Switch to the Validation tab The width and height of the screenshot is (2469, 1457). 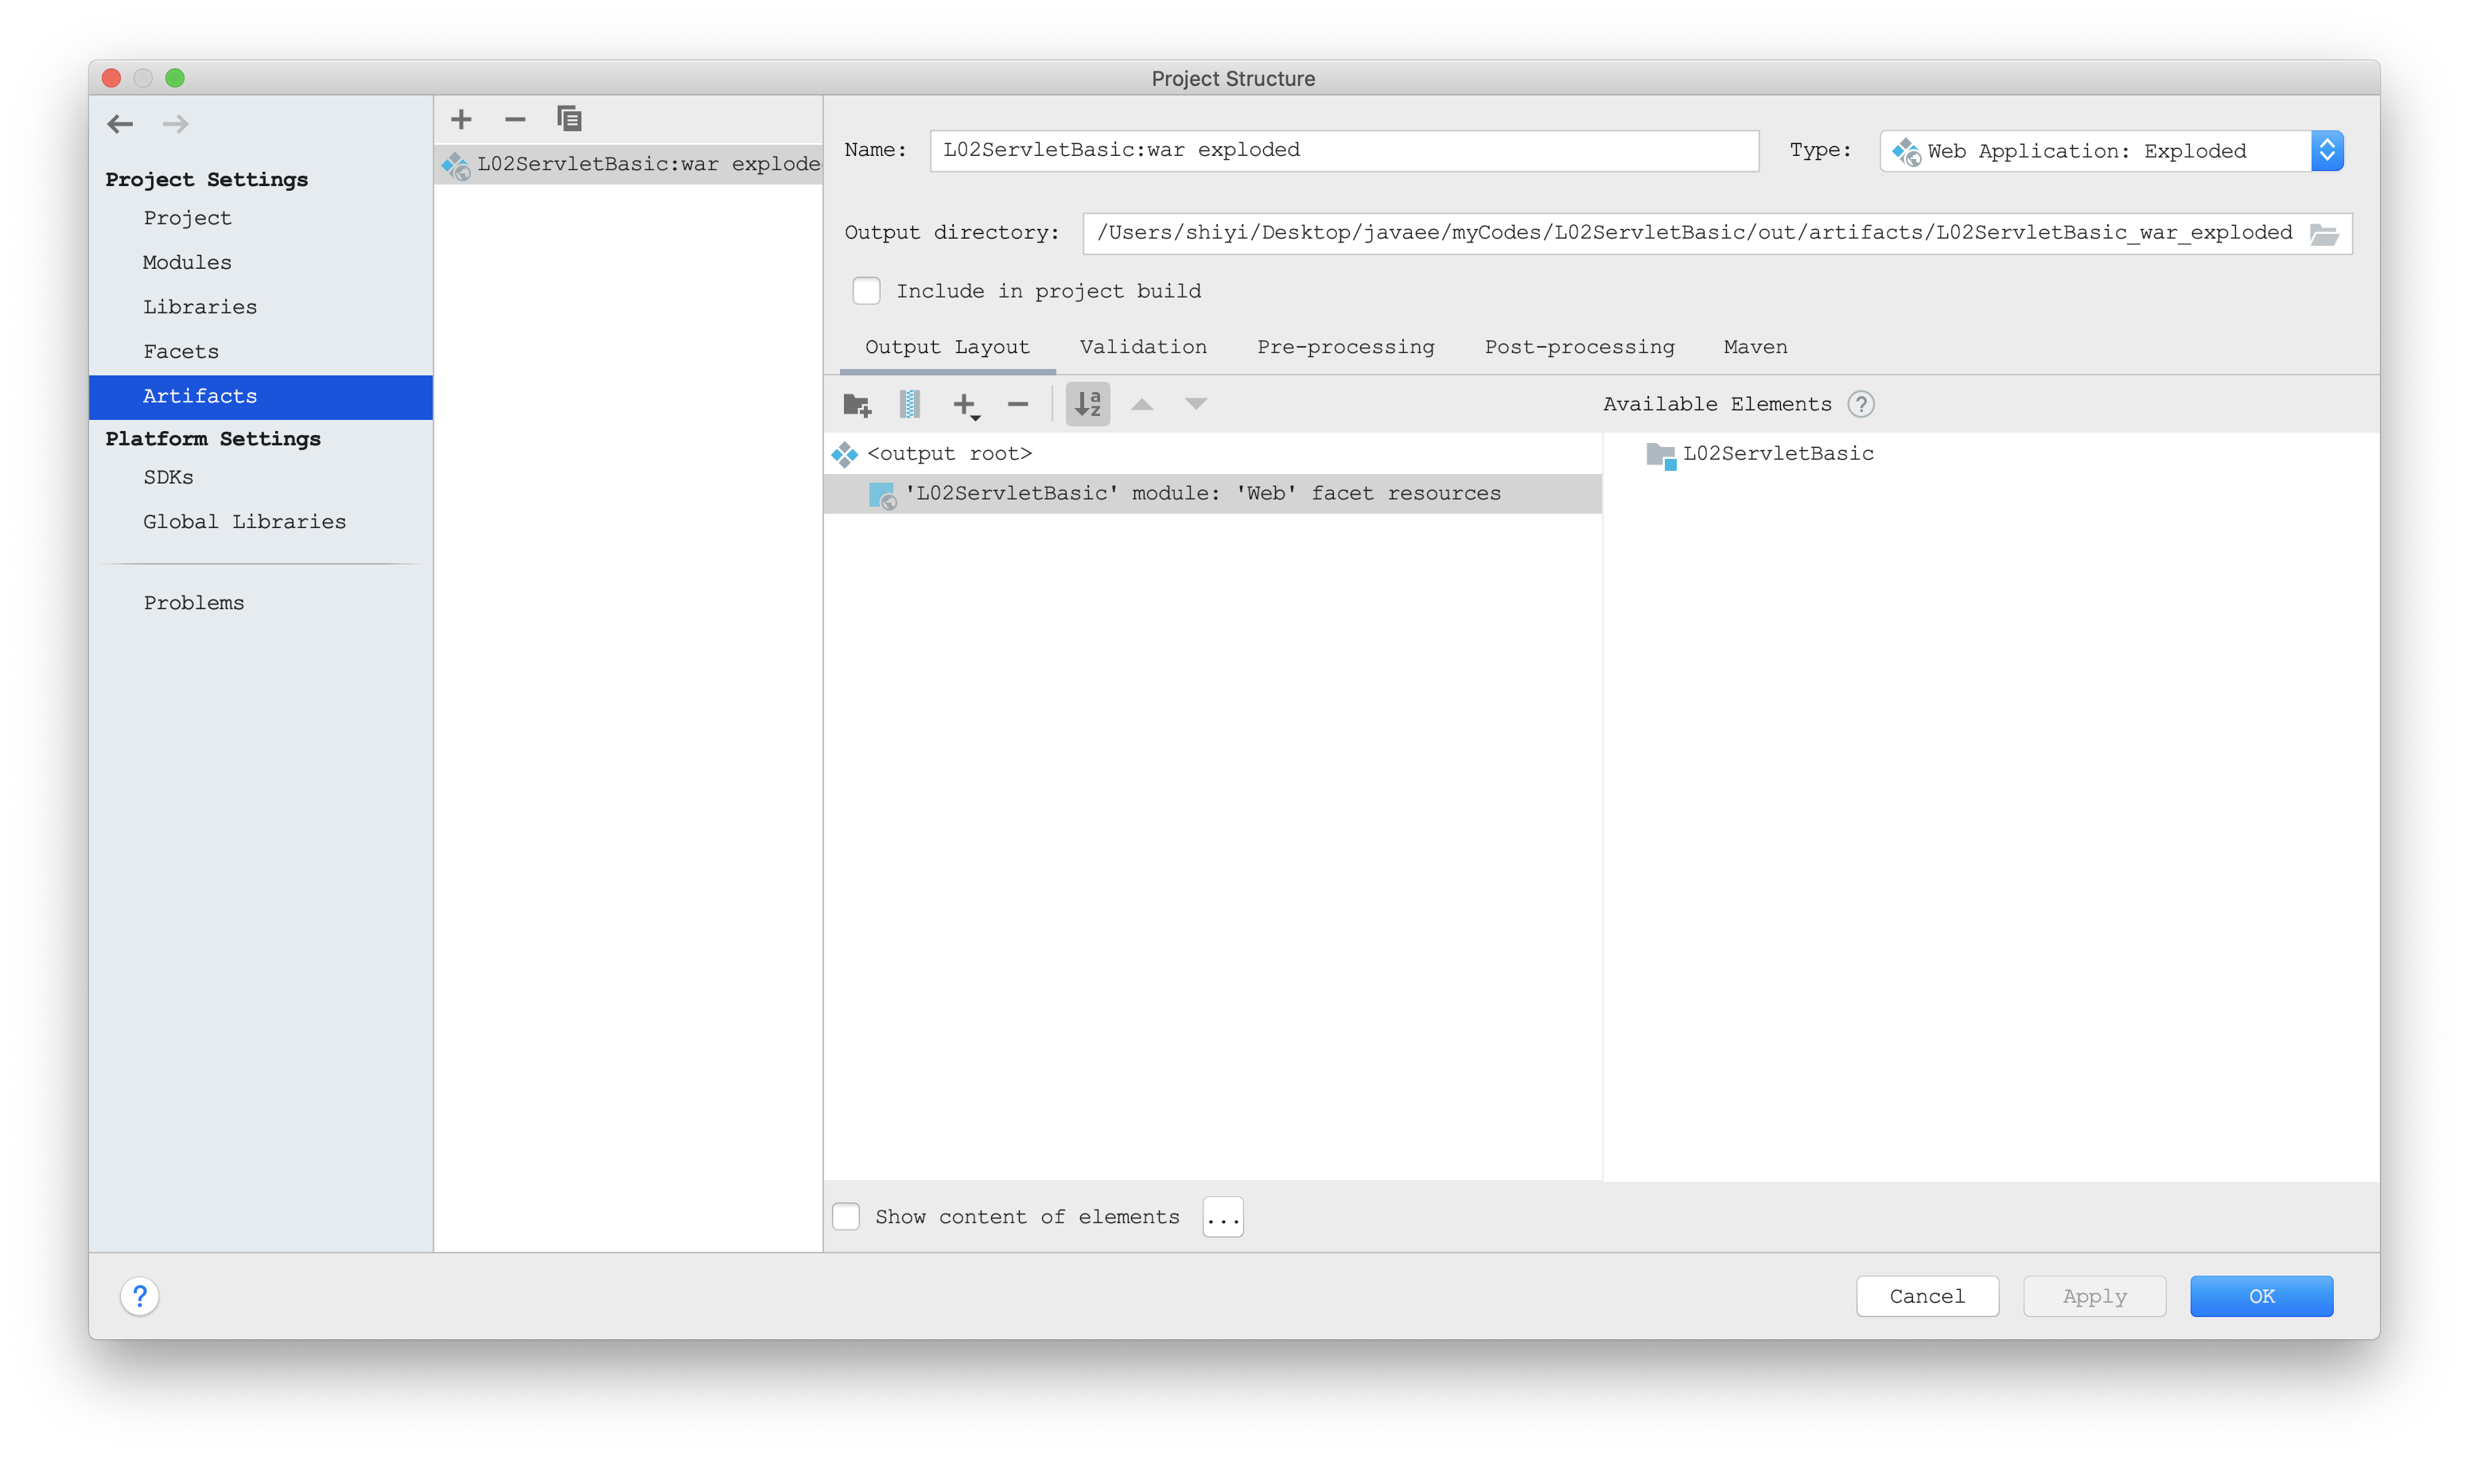pos(1143,347)
